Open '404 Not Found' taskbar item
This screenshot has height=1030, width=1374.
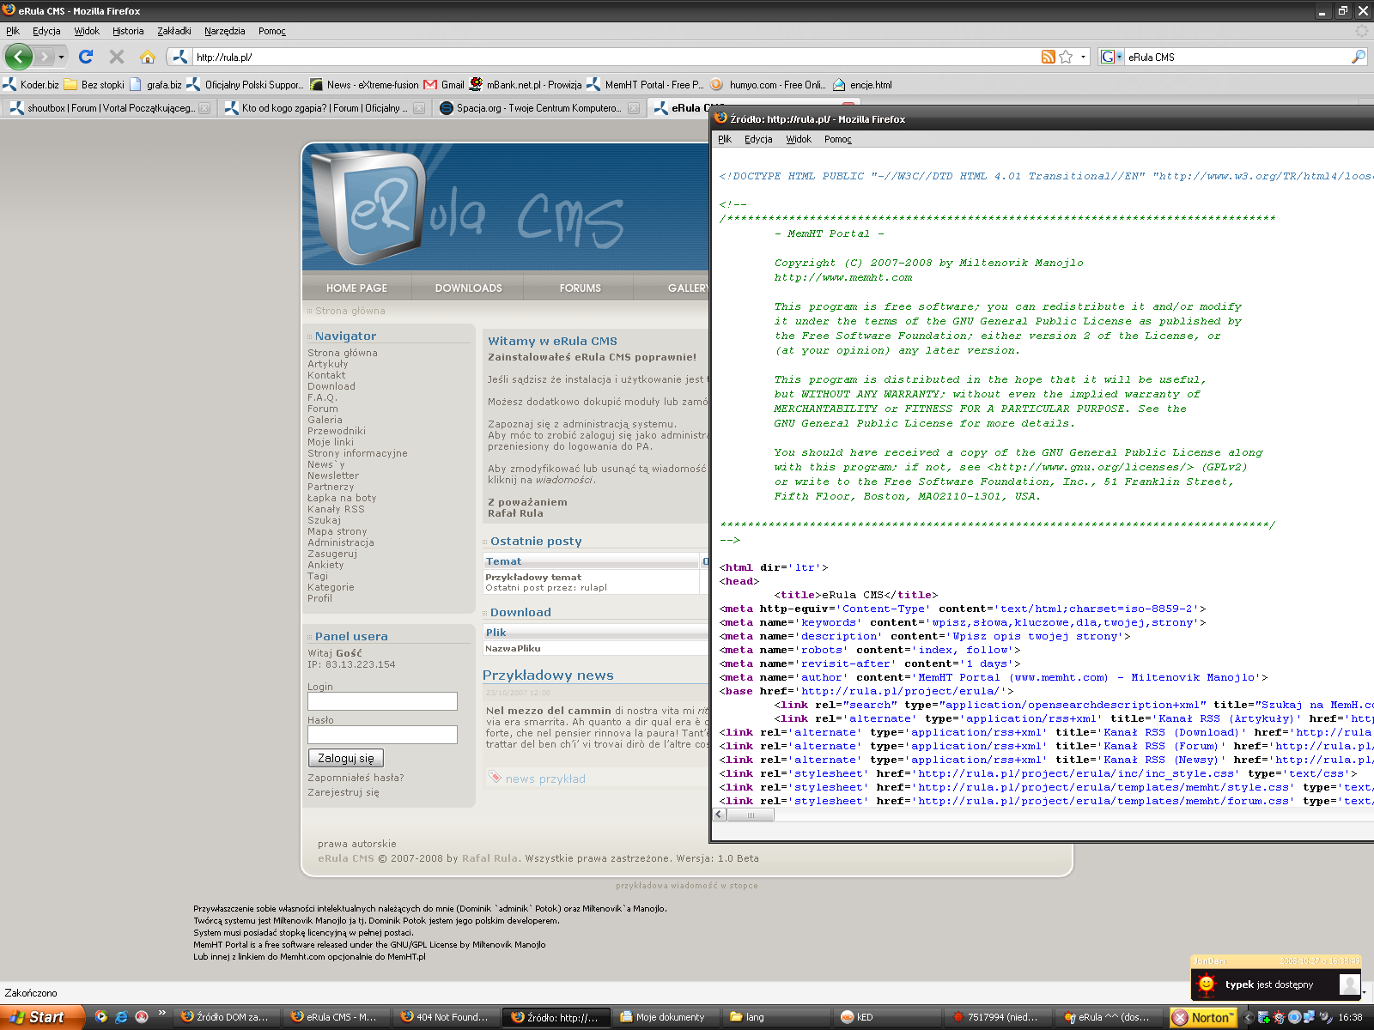click(446, 1017)
